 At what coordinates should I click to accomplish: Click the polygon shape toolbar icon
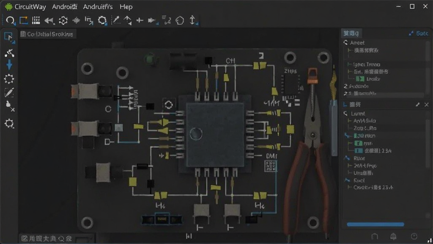click(x=180, y=20)
